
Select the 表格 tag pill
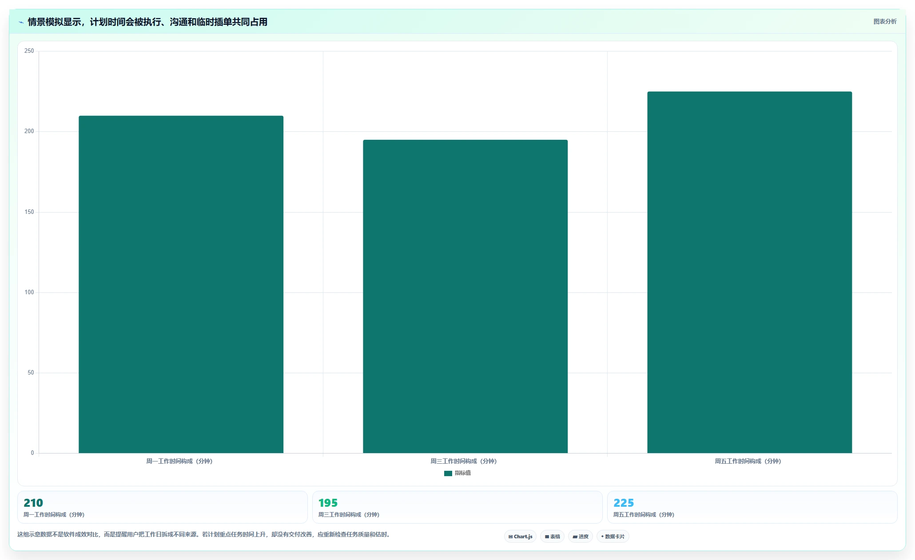pos(552,536)
